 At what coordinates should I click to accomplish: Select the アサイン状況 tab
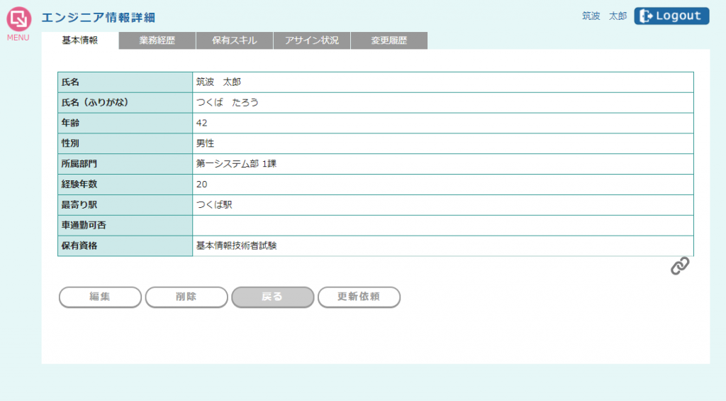[312, 41]
